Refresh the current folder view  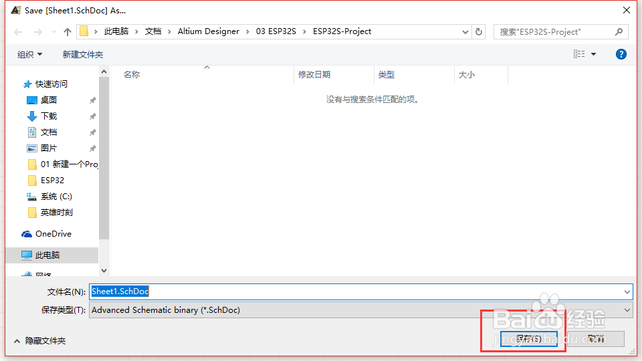pyautogui.click(x=479, y=32)
